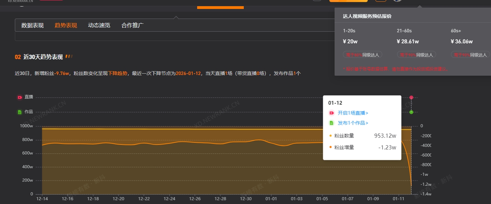Click the red 直播 legend icon

pos(20,97)
